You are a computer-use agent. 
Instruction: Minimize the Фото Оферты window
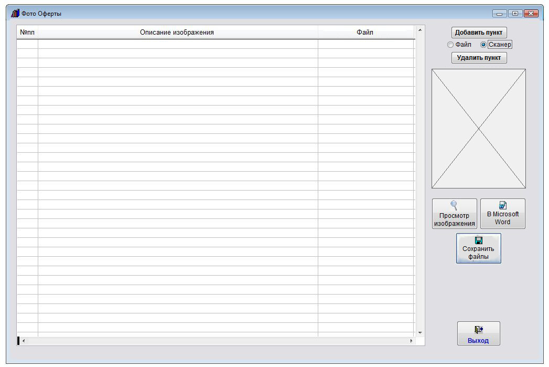pyautogui.click(x=499, y=14)
